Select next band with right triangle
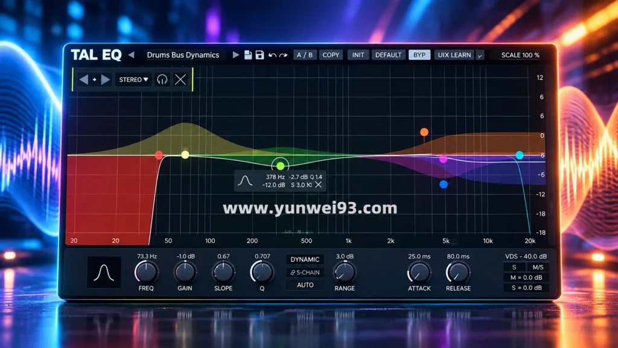Screen dimensions: 618x348 [x=105, y=80]
